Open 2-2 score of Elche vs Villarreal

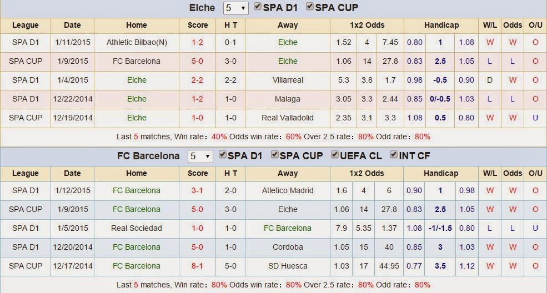[x=198, y=80]
